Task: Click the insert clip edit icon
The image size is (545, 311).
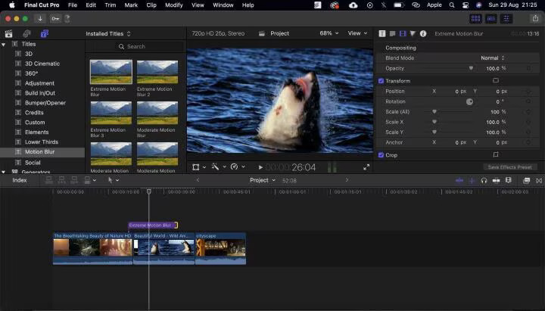Action: click(x=61, y=180)
